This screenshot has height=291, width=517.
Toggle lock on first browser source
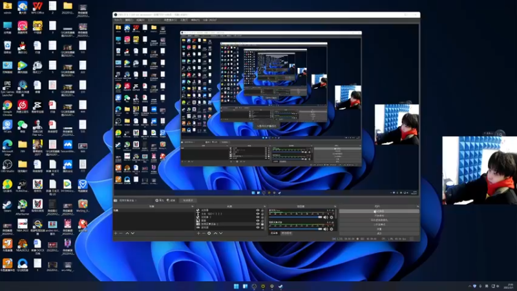click(x=262, y=210)
